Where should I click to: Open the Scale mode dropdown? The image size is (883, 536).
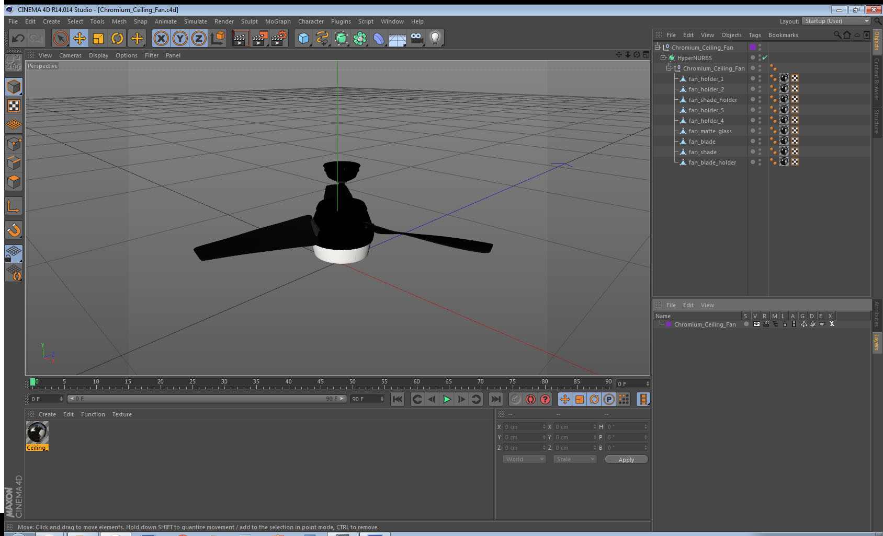[x=574, y=459]
